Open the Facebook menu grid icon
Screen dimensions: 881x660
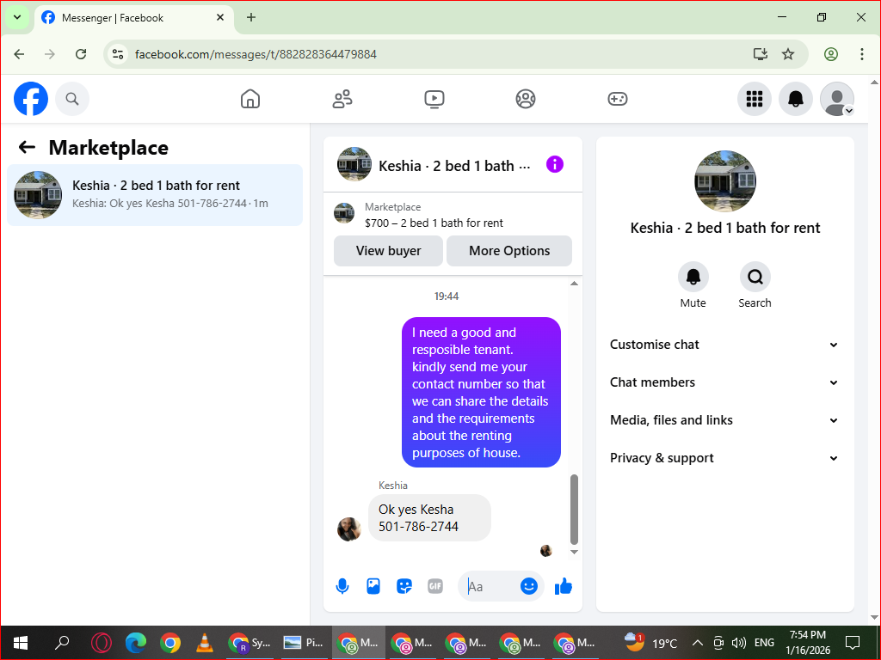[x=754, y=99]
